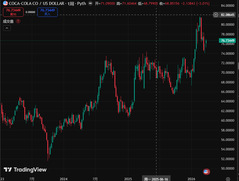
Task: Click the 2024 label on the time axis
Action: (64, 179)
